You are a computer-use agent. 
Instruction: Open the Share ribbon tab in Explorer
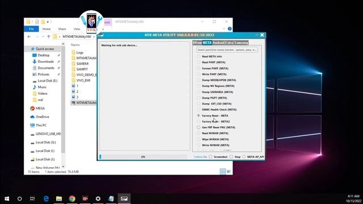62,29
